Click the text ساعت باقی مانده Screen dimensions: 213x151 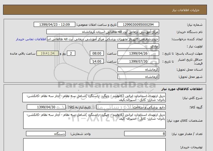(23, 53)
